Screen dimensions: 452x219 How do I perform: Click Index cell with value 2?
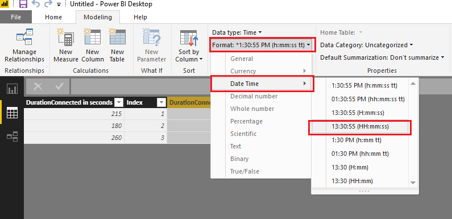(x=146, y=126)
